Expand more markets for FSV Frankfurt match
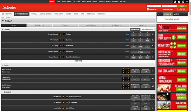This screenshot has height=111, width=191. coord(153,40)
